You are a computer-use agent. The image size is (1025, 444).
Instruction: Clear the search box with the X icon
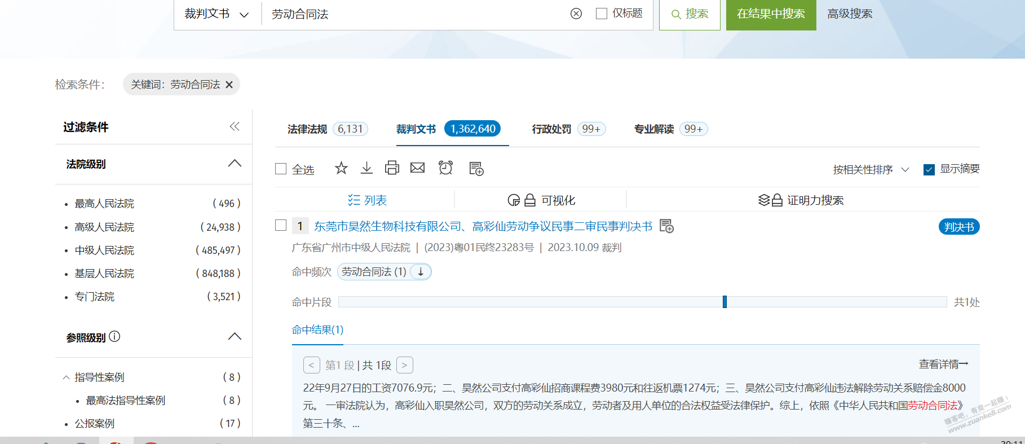576,14
